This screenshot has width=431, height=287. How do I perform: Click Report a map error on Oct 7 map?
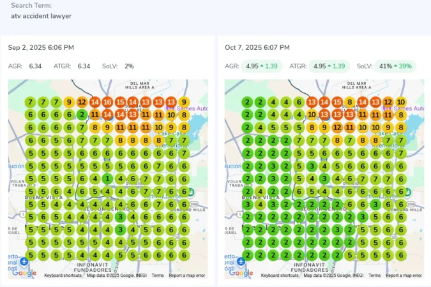pos(404,276)
